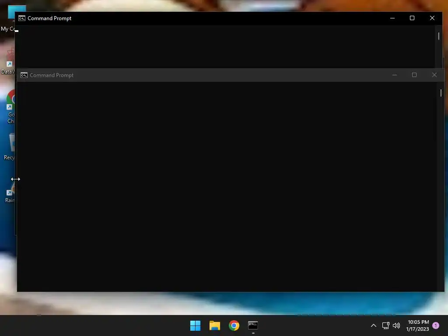Click front Command Prompt window system icon

click(x=24, y=75)
